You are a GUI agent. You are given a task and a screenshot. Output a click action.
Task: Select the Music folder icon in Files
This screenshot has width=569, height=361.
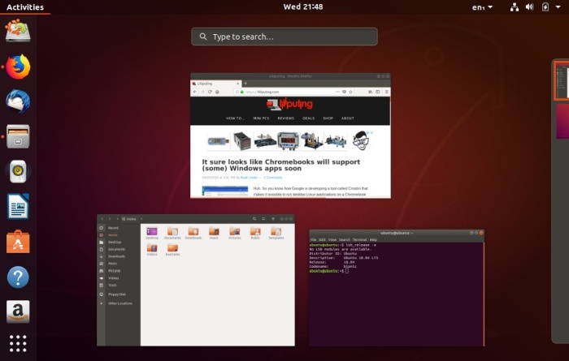click(214, 233)
